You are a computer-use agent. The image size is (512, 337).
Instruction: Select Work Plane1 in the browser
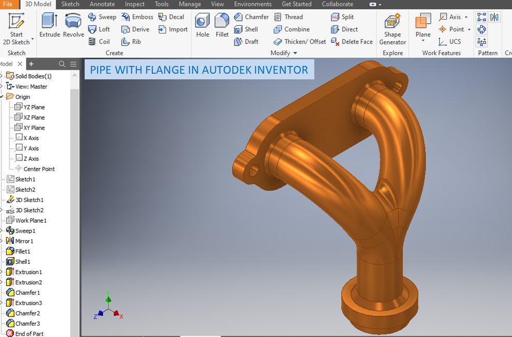pyautogui.click(x=26, y=221)
